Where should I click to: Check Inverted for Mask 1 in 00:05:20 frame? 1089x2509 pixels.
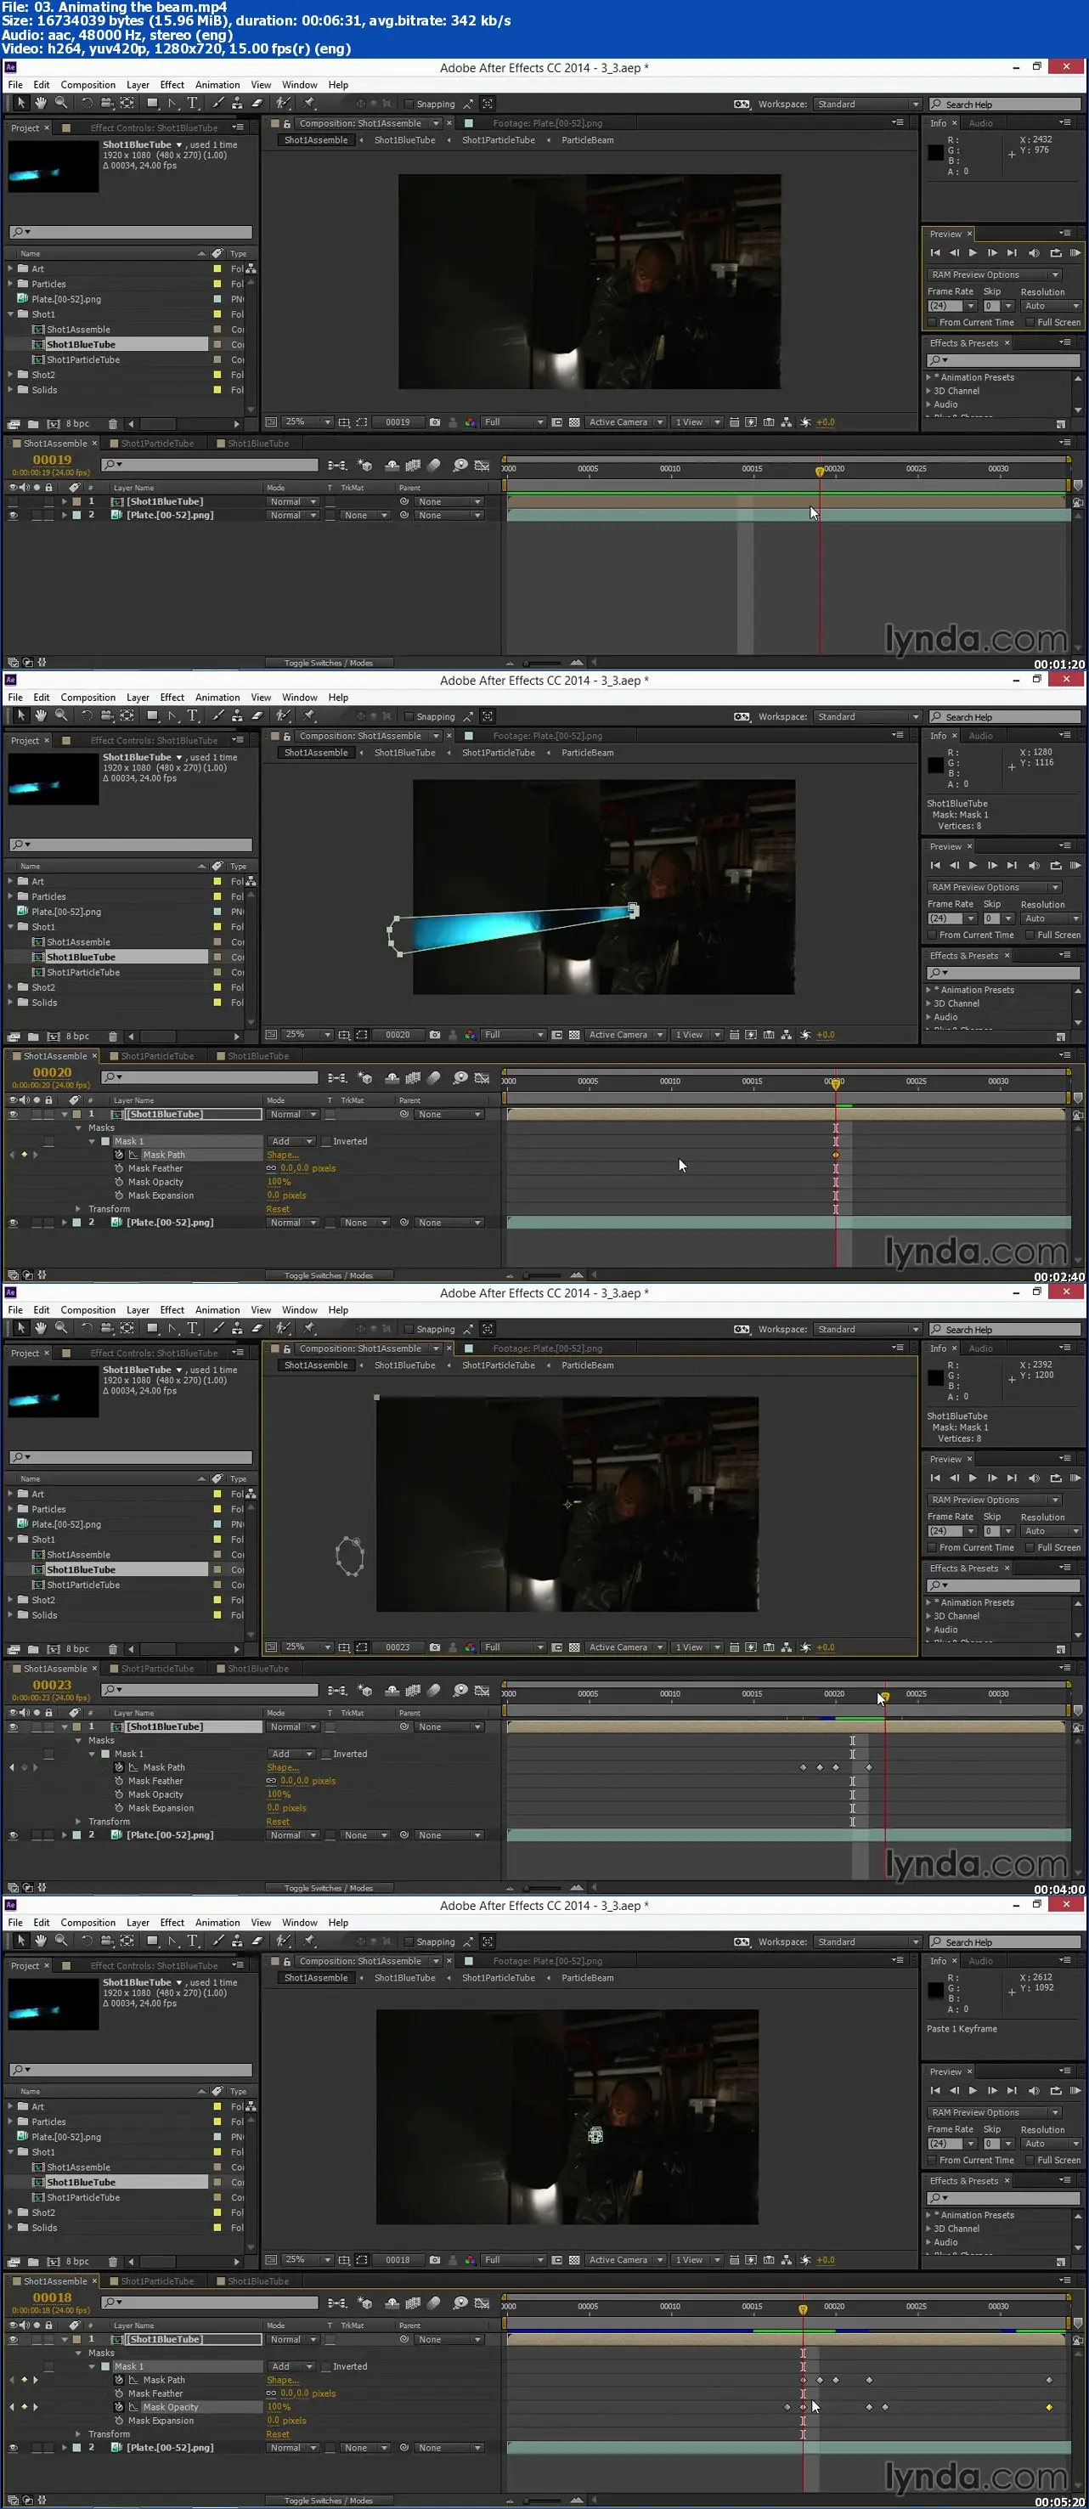tap(326, 2367)
